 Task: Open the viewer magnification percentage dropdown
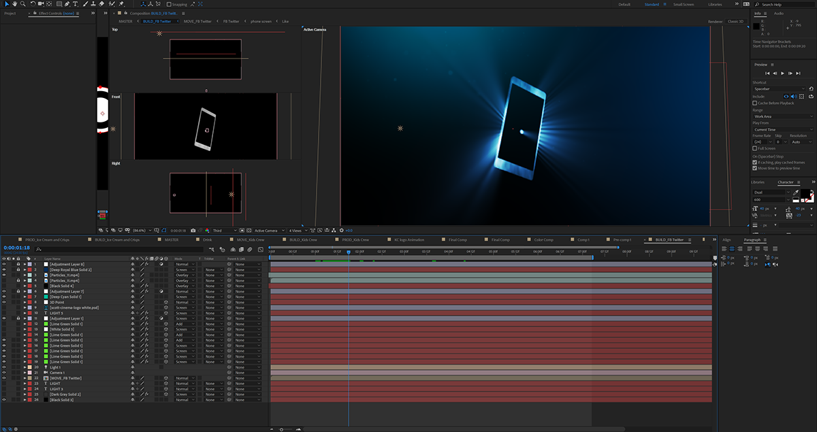142,231
